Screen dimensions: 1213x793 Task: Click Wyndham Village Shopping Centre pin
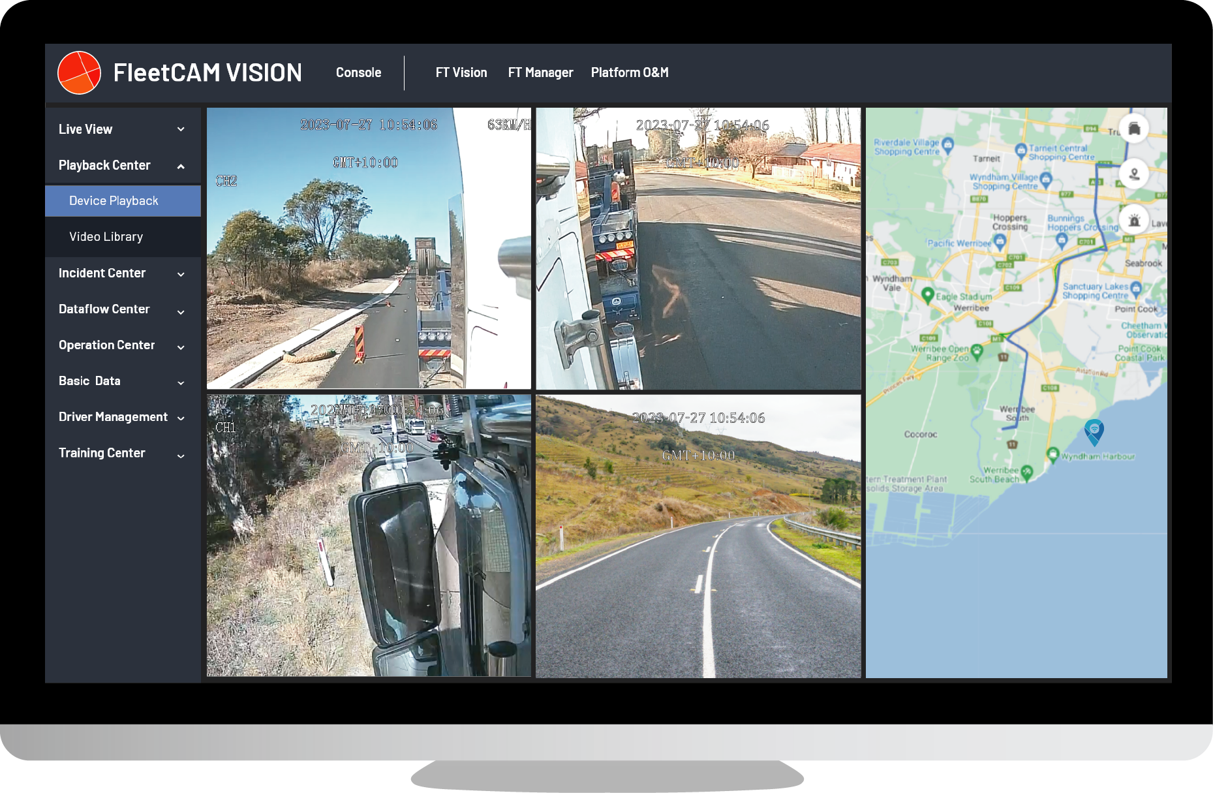pyautogui.click(x=1046, y=179)
